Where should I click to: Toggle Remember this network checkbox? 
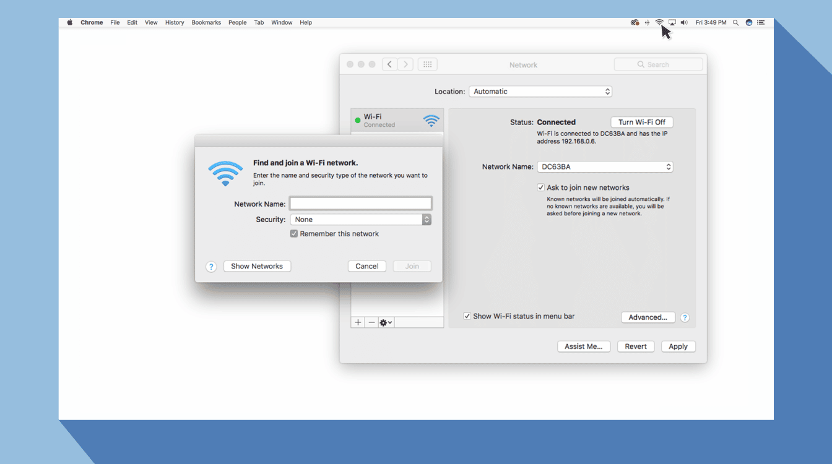(x=294, y=234)
